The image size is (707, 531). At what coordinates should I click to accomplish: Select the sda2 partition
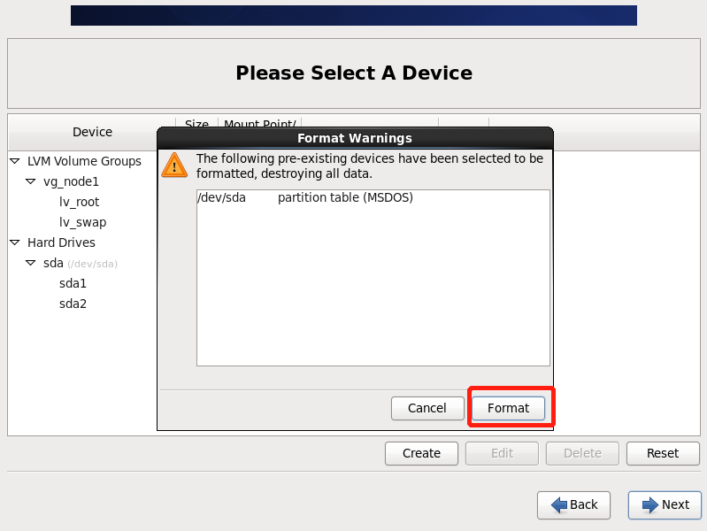73,304
